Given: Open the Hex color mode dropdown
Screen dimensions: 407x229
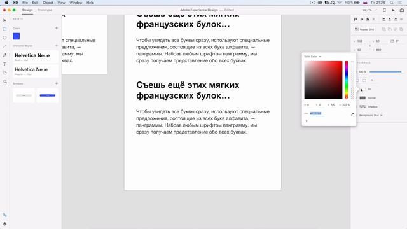Looking at the screenshot, I should click(307, 114).
